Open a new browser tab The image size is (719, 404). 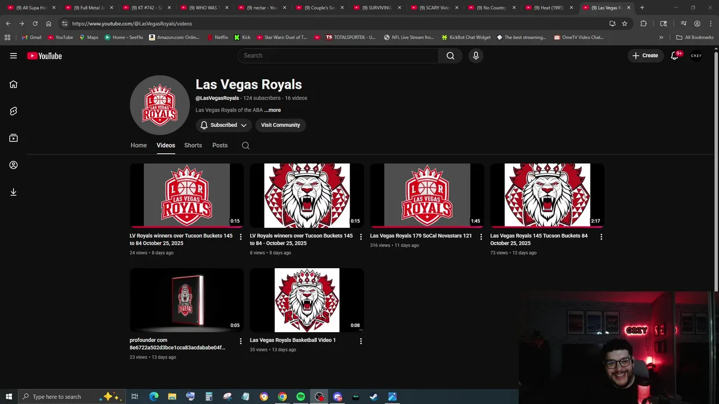(x=642, y=7)
